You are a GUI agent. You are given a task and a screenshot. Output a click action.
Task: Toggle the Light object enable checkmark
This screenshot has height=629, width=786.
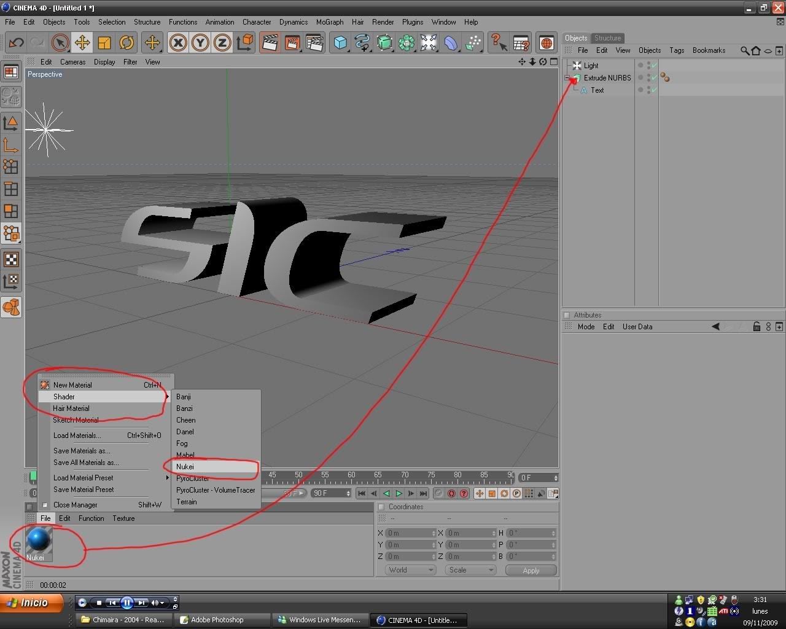(x=654, y=65)
